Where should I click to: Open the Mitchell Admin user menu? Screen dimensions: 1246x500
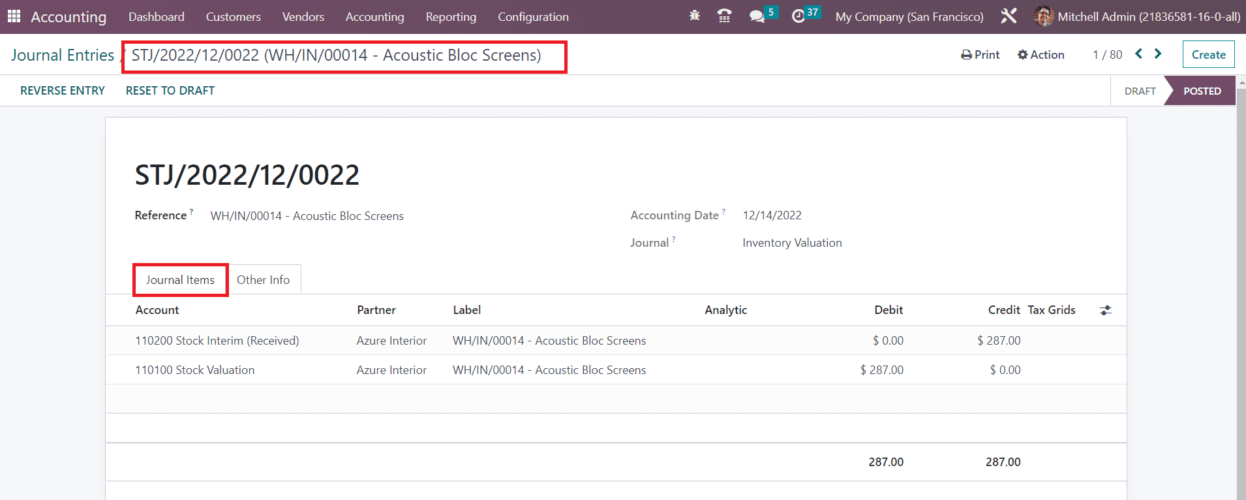click(x=1137, y=17)
